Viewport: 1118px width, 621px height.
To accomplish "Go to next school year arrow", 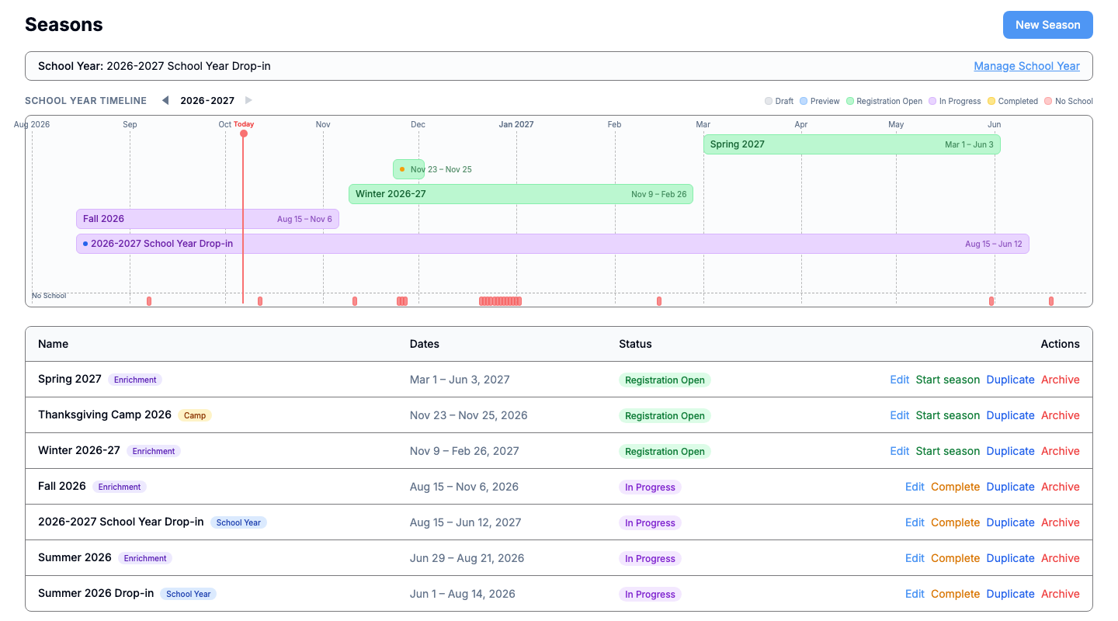I will pyautogui.click(x=248, y=100).
